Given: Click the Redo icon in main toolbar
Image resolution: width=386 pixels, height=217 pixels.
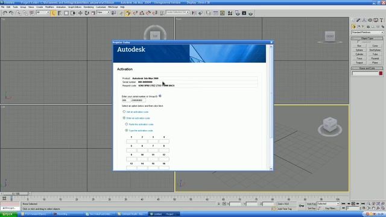Looking at the screenshot, I should (11, 13).
